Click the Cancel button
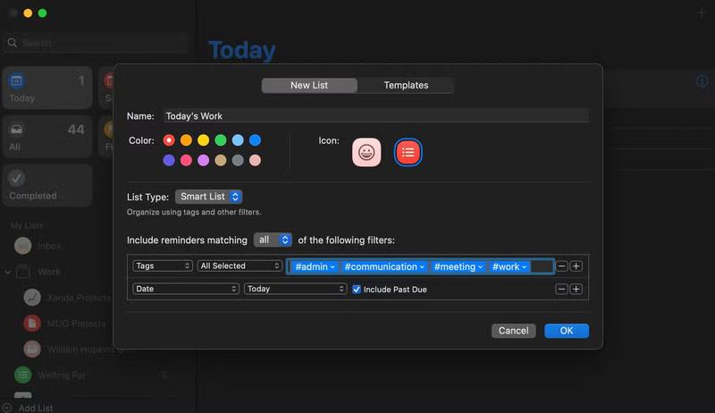Screen dimensions: 715x413 click(513, 331)
